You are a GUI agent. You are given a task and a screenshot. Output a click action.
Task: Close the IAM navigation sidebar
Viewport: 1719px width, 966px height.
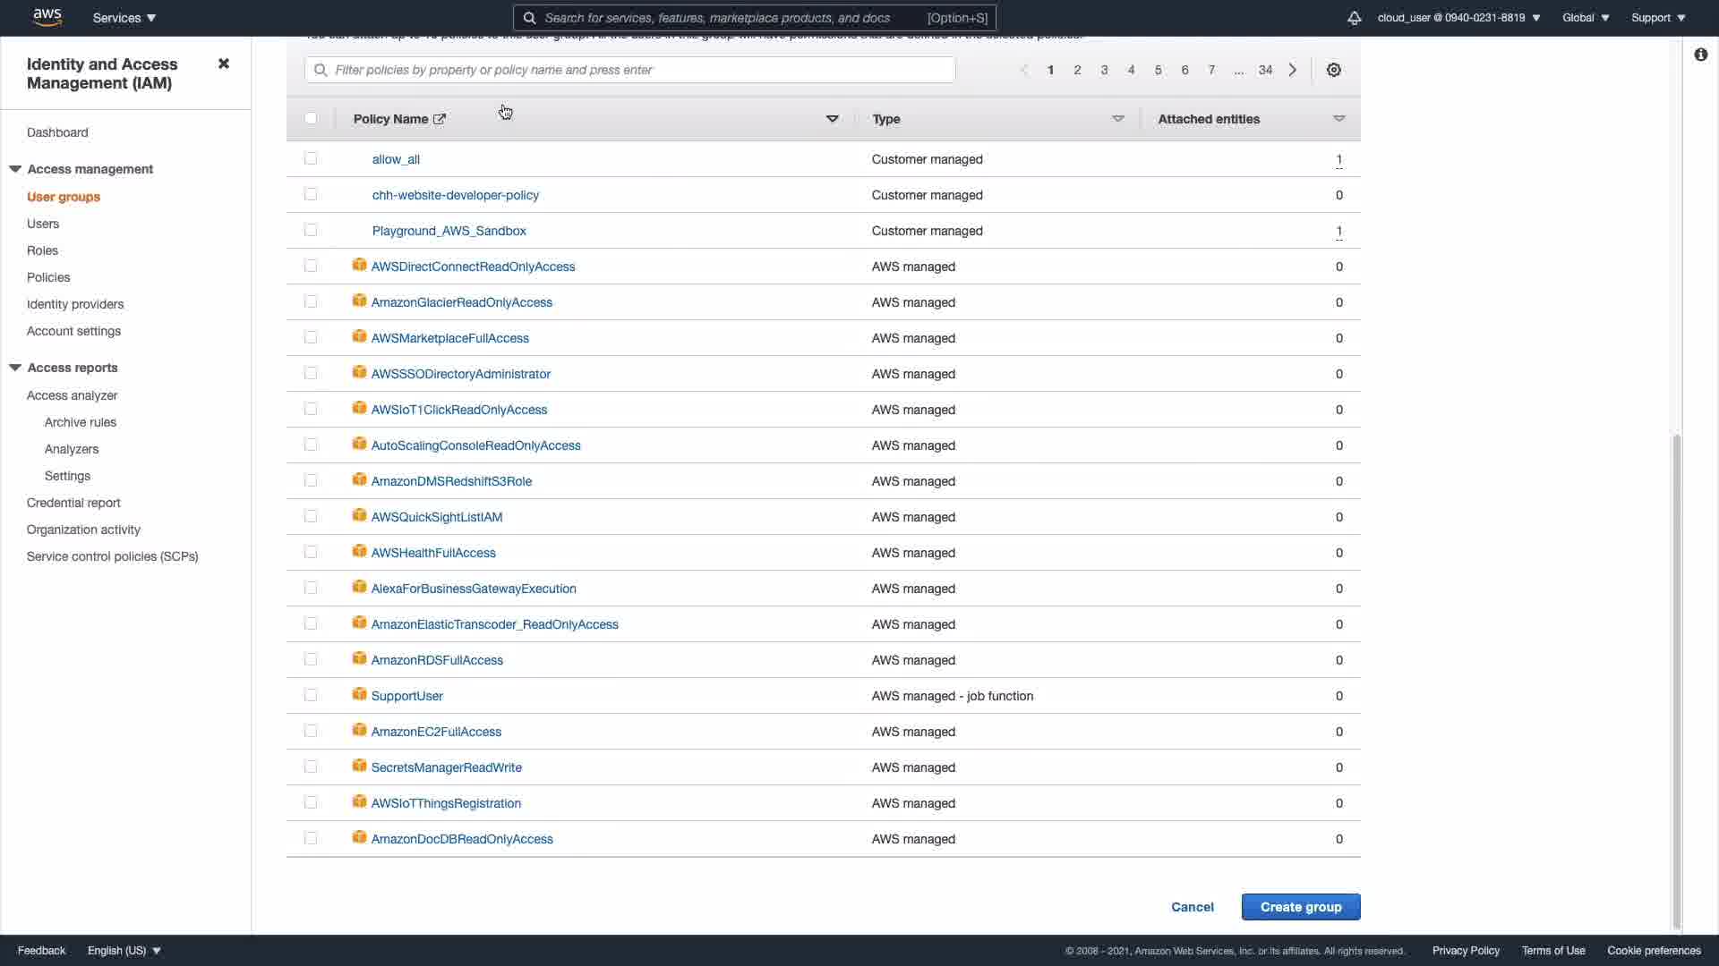(224, 64)
